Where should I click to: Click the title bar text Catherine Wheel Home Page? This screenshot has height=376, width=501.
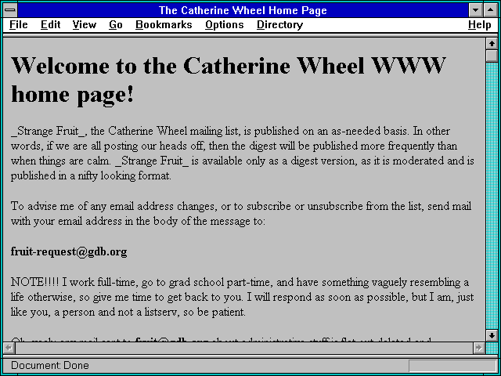tap(243, 10)
